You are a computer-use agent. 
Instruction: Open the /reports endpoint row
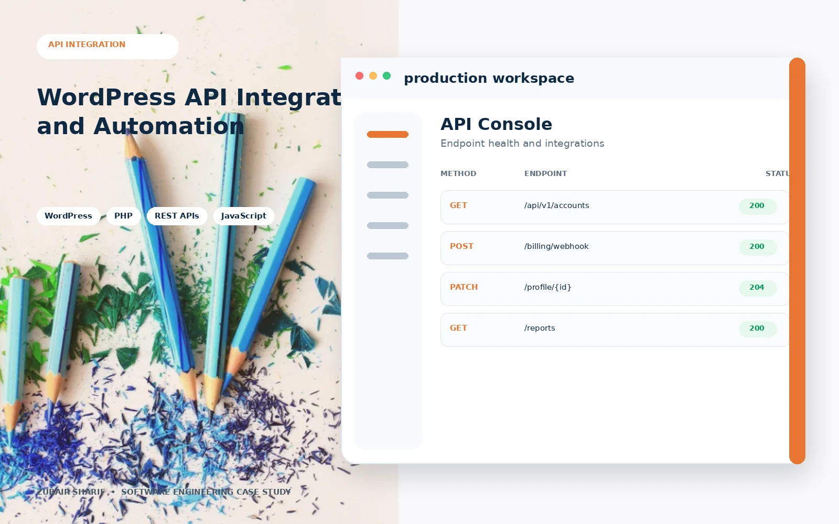point(615,330)
